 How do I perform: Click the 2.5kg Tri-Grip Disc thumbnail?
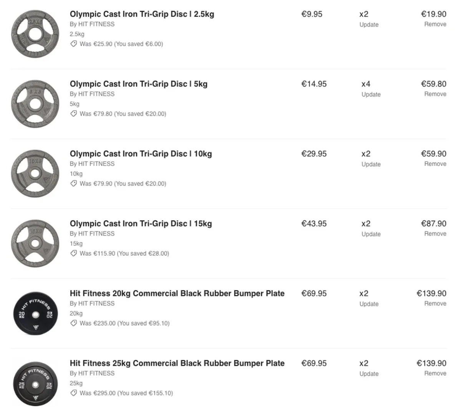point(35,34)
